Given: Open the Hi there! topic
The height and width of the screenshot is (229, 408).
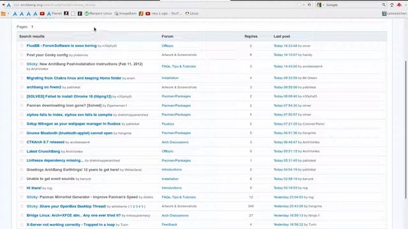Looking at the screenshot, I should pos(34,188).
